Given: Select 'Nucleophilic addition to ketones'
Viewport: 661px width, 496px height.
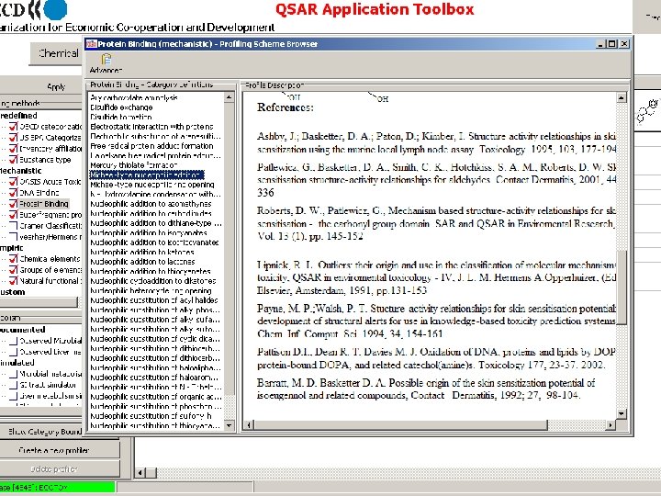Looking at the screenshot, I should [142, 252].
